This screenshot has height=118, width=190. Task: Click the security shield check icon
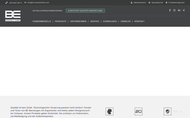168,111
